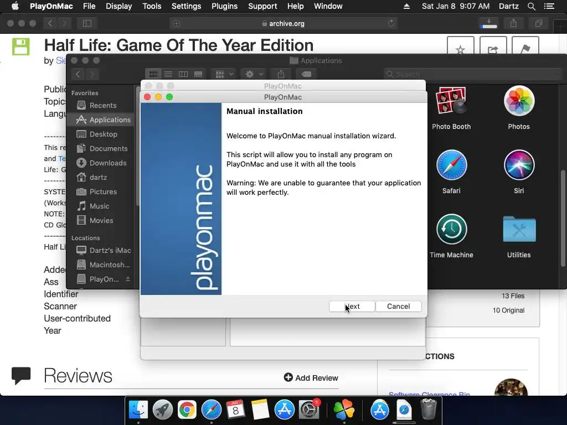This screenshot has width=567, height=425.
Task: Open the Support menu
Action: [262, 6]
